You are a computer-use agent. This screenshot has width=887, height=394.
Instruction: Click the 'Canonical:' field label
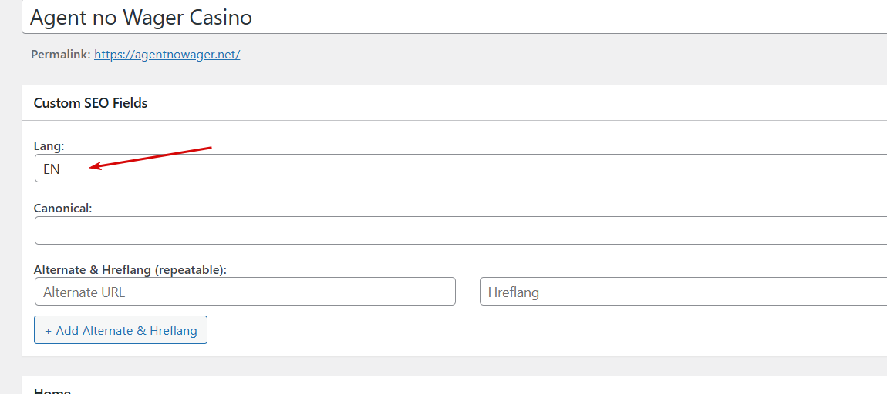point(62,208)
